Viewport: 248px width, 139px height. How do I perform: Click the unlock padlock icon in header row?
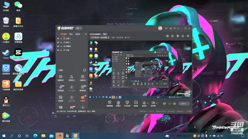click(x=172, y=36)
